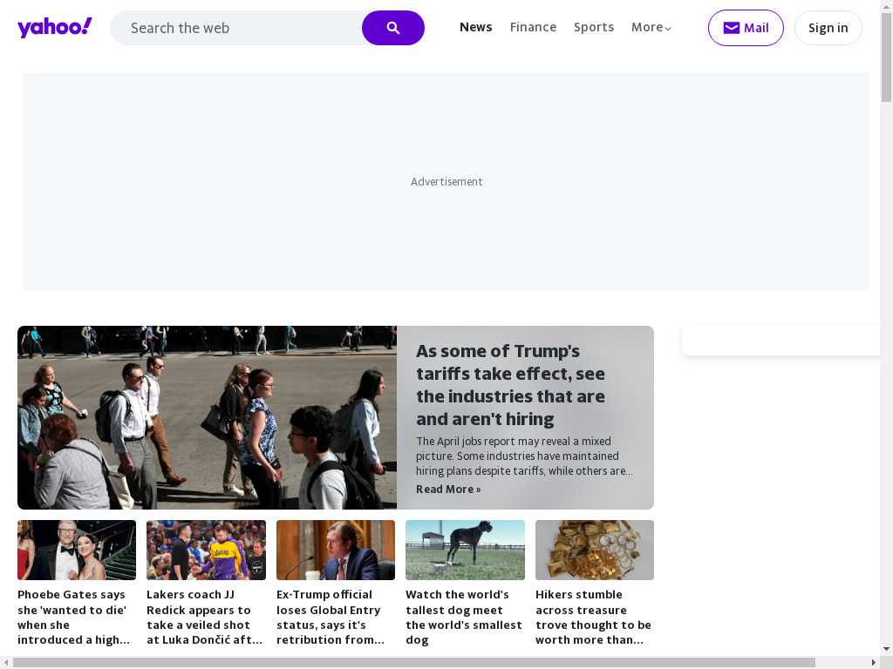The image size is (893, 669).
Task: Click the horizontal scrollbar left arrow
Action: click(x=6, y=663)
